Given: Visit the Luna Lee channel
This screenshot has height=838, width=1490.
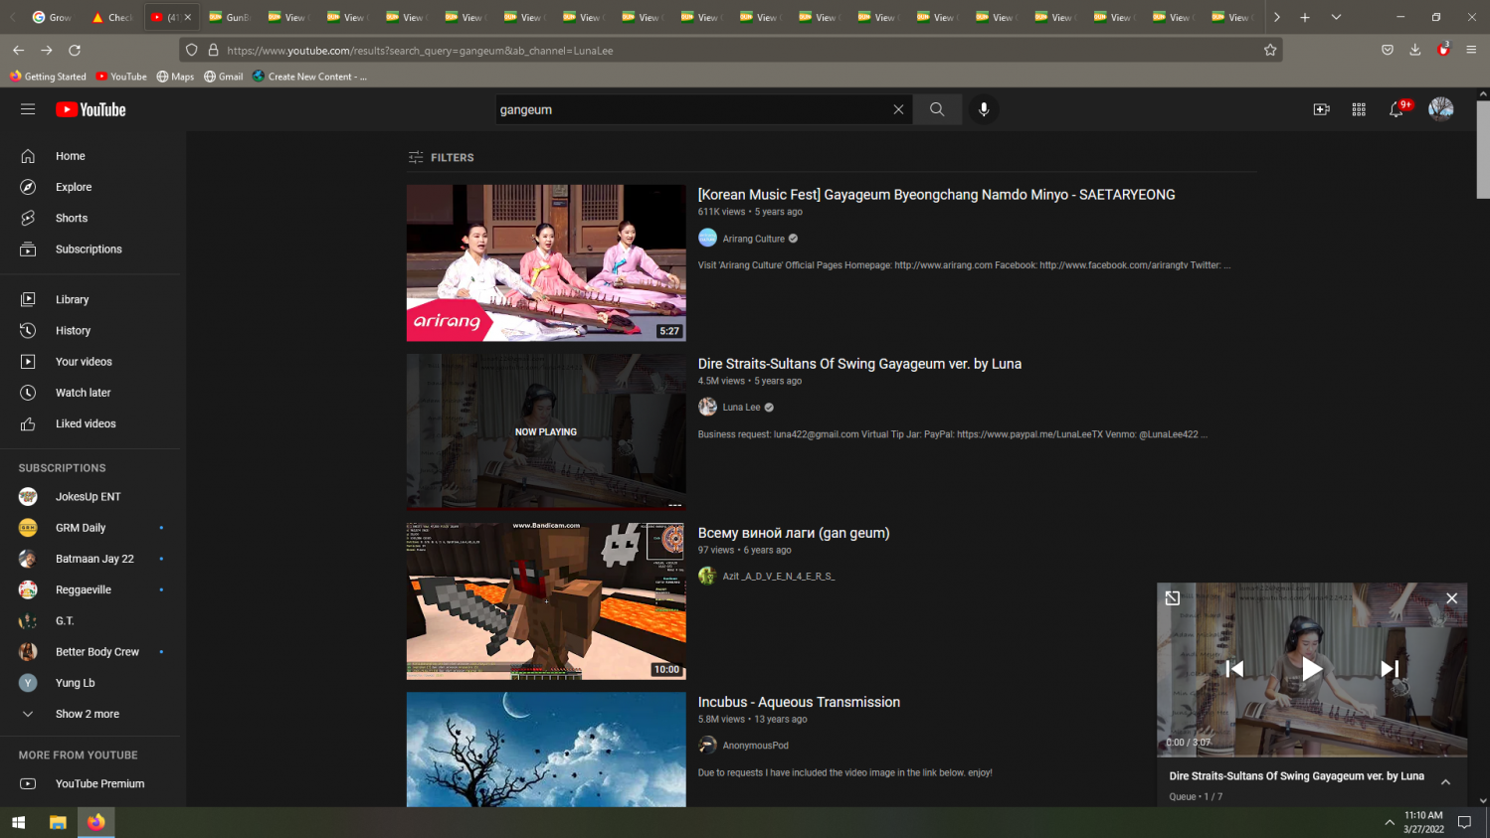Looking at the screenshot, I should tap(741, 407).
